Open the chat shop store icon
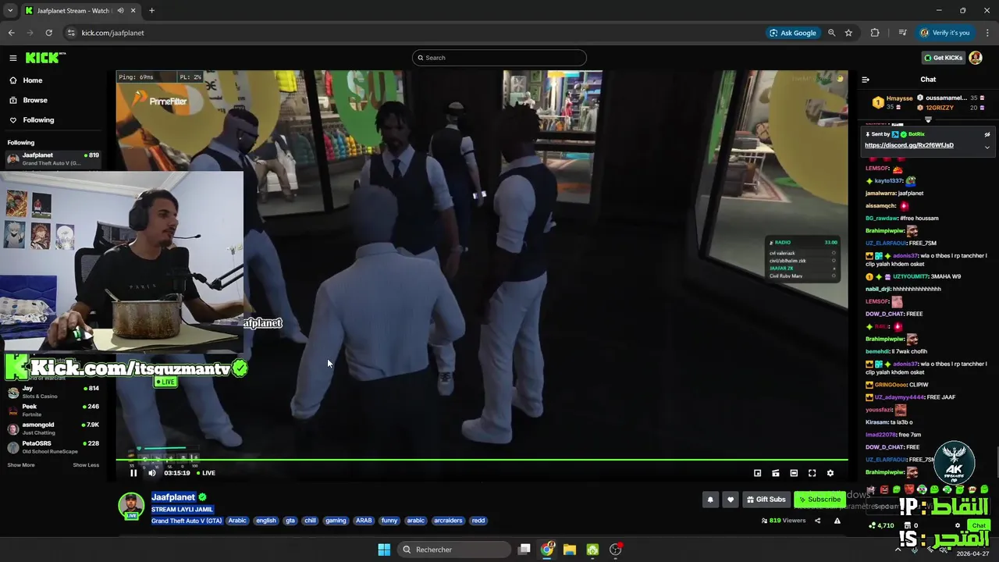 (908, 525)
